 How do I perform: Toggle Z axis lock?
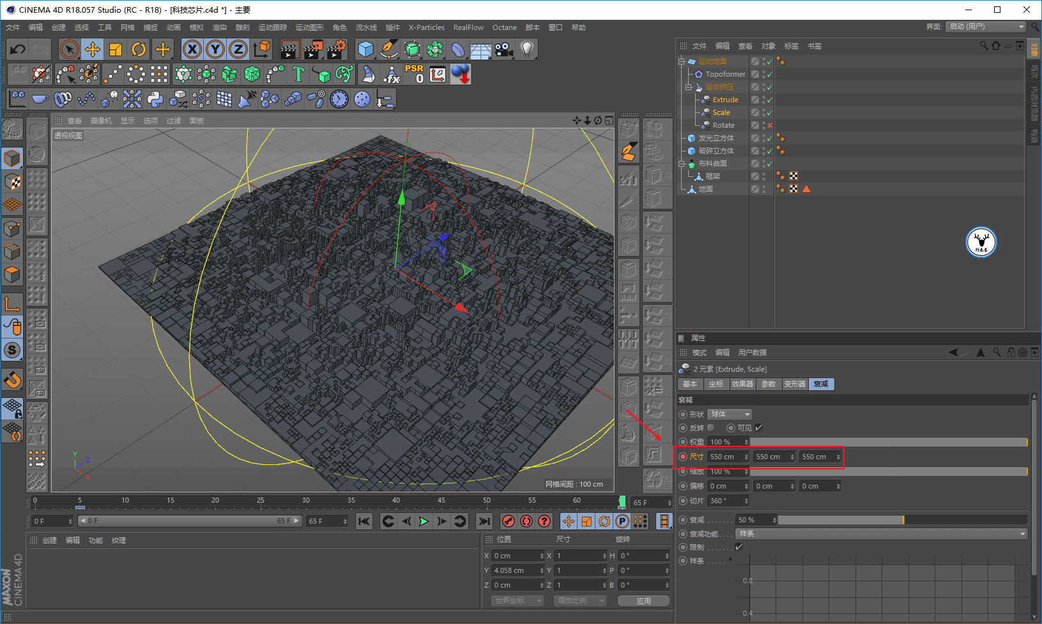(238, 49)
